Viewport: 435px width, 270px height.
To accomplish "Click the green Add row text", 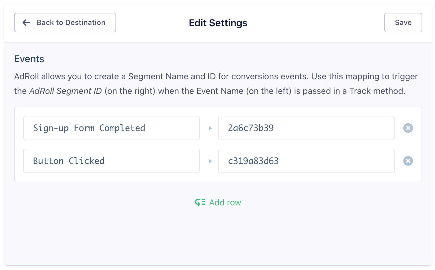I will (x=225, y=202).
